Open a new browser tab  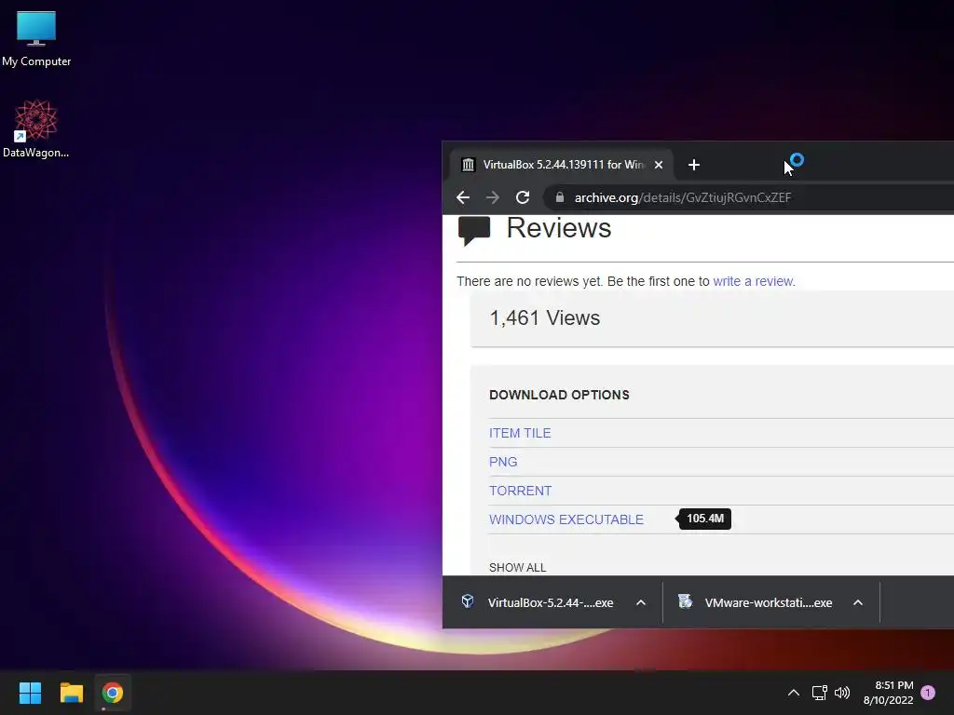(693, 165)
